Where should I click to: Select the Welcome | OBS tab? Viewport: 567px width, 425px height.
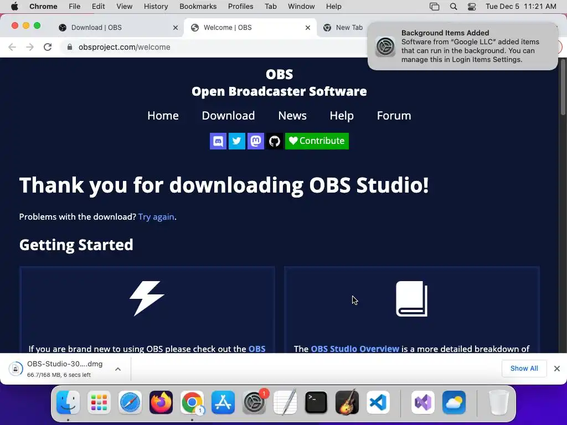tap(251, 28)
